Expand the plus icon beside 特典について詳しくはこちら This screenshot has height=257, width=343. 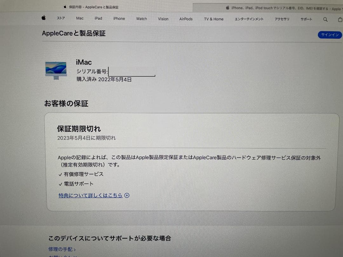127,195
